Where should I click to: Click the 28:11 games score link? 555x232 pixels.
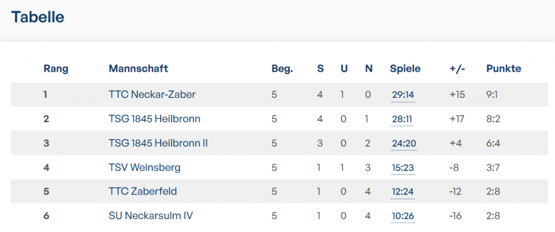point(402,119)
